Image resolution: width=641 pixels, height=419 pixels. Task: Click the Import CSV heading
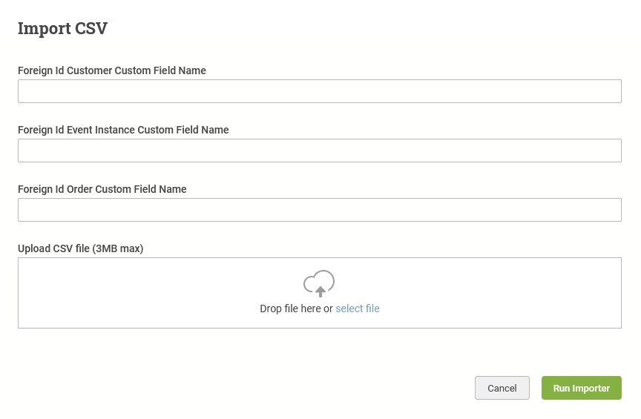click(x=62, y=29)
